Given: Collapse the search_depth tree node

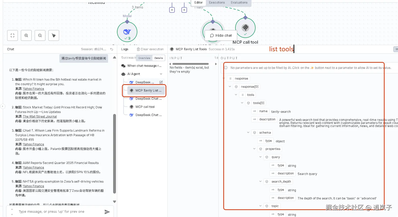Looking at the screenshot, I should point(260,182).
